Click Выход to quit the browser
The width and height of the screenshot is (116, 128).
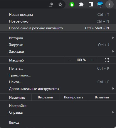tap(58, 122)
